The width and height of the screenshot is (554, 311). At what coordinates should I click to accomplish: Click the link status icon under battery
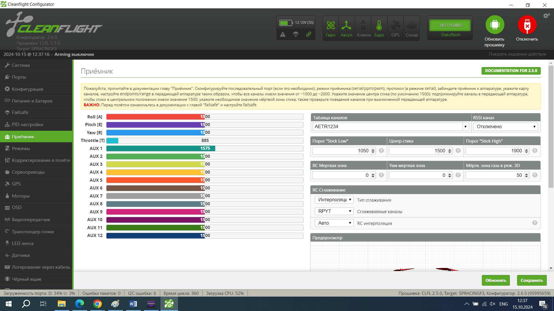308,34
